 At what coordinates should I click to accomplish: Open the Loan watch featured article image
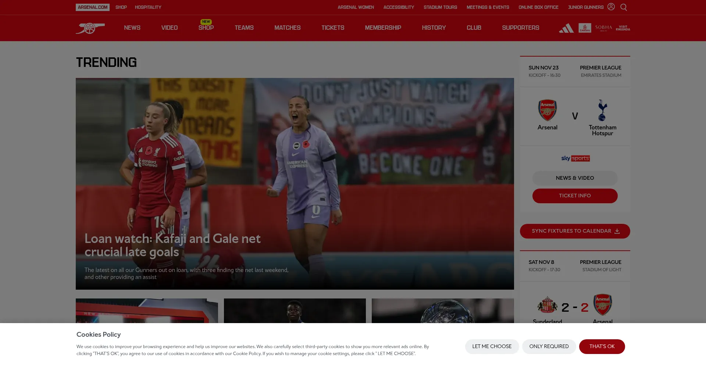pyautogui.click(x=295, y=165)
